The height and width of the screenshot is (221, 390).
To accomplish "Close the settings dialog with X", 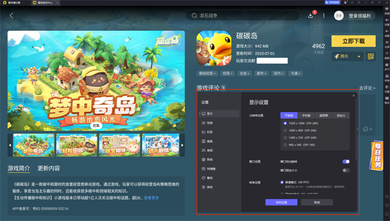I will 354,96.
